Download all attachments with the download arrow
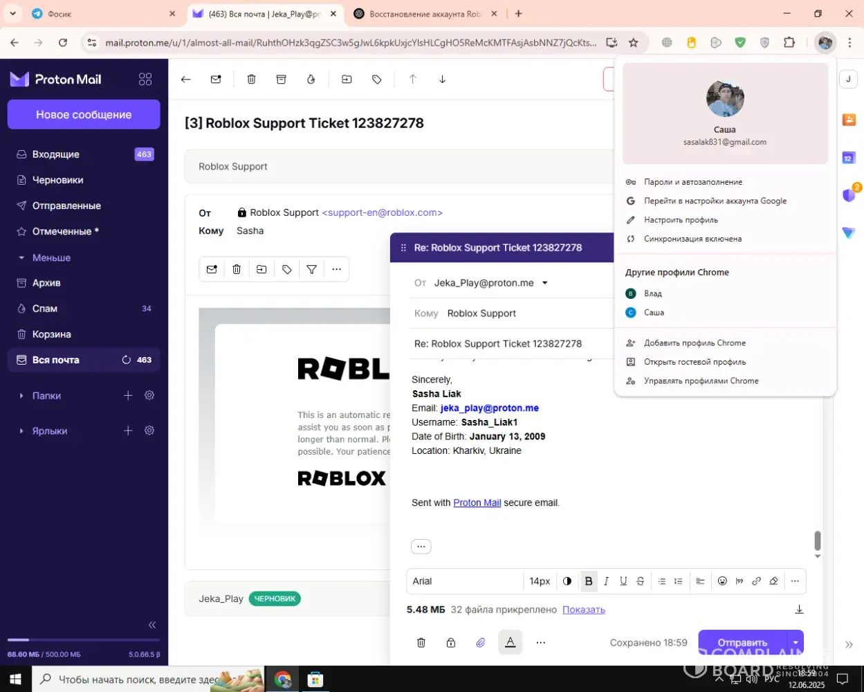 (799, 610)
